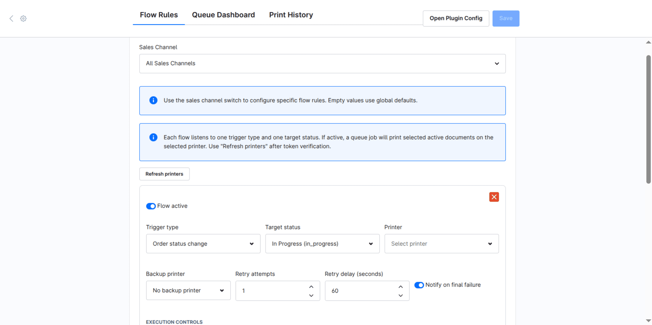This screenshot has height=325, width=652.
Task: Click the Refresh printers button
Action: pyautogui.click(x=164, y=174)
